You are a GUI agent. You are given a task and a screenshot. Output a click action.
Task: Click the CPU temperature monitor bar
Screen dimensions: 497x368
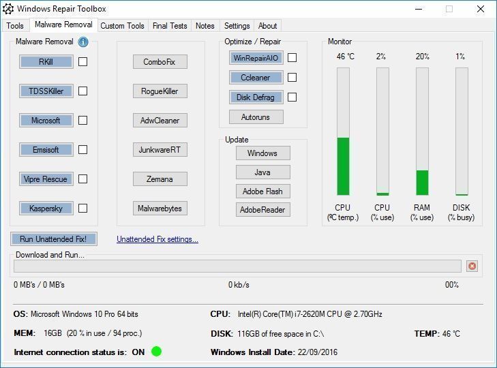coord(343,132)
